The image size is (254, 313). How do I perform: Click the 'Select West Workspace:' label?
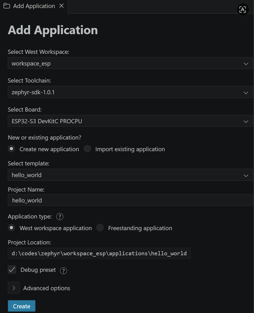click(38, 52)
